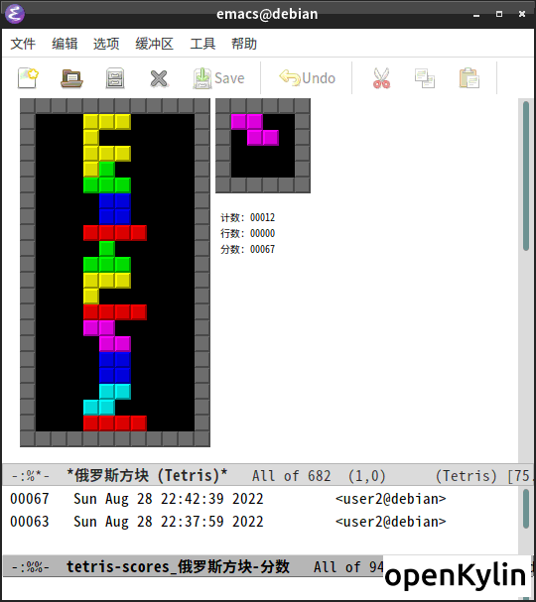Open the 文件 menu
Screen dimensions: 536x602
tap(23, 44)
